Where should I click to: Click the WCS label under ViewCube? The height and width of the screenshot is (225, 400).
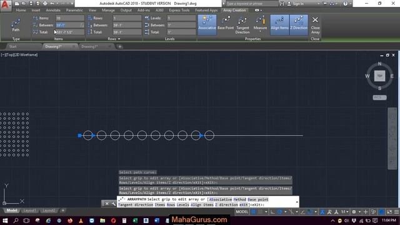coord(379,97)
